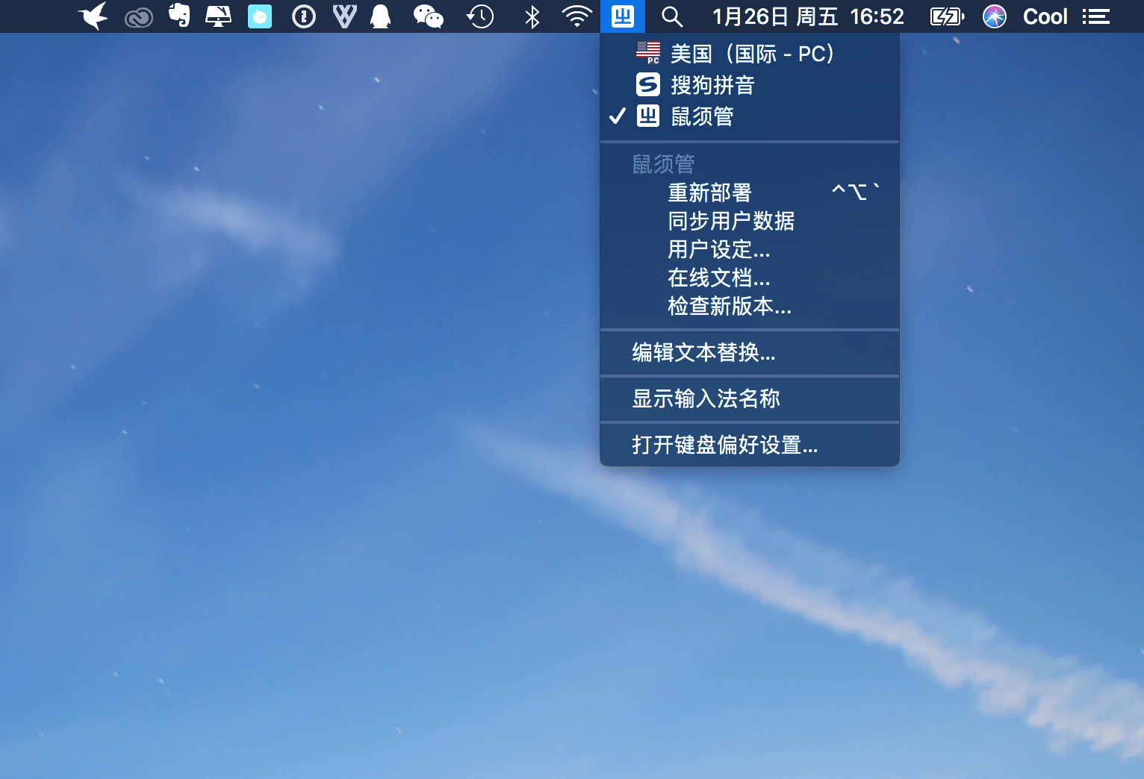
Task: Choose 同步用户数据 menu item
Action: (x=750, y=221)
